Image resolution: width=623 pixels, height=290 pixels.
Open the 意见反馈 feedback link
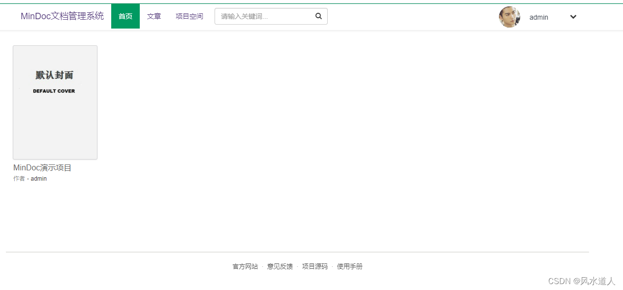pyautogui.click(x=280, y=266)
